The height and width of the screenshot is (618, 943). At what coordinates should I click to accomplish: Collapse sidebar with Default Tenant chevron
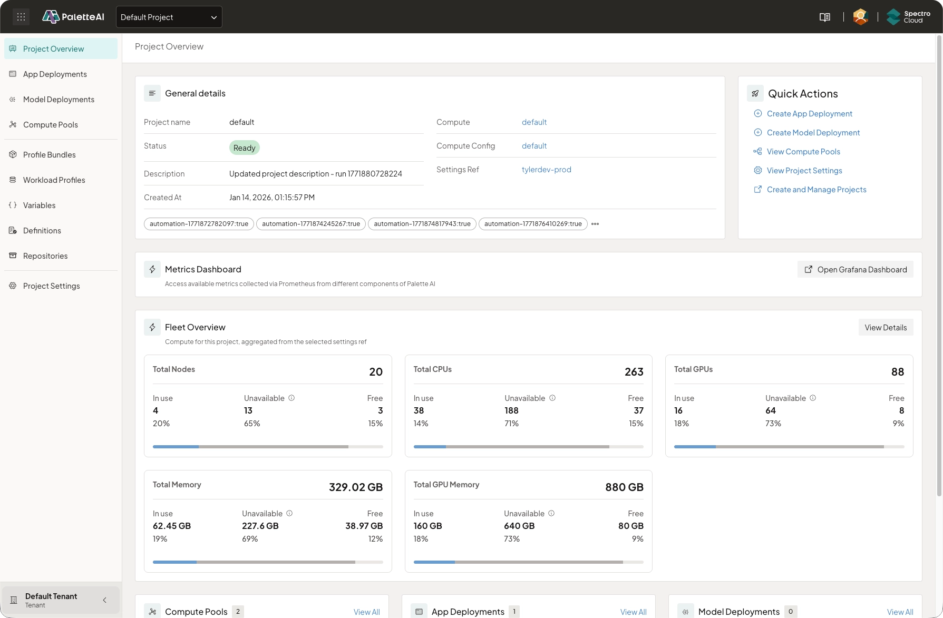[x=104, y=600]
